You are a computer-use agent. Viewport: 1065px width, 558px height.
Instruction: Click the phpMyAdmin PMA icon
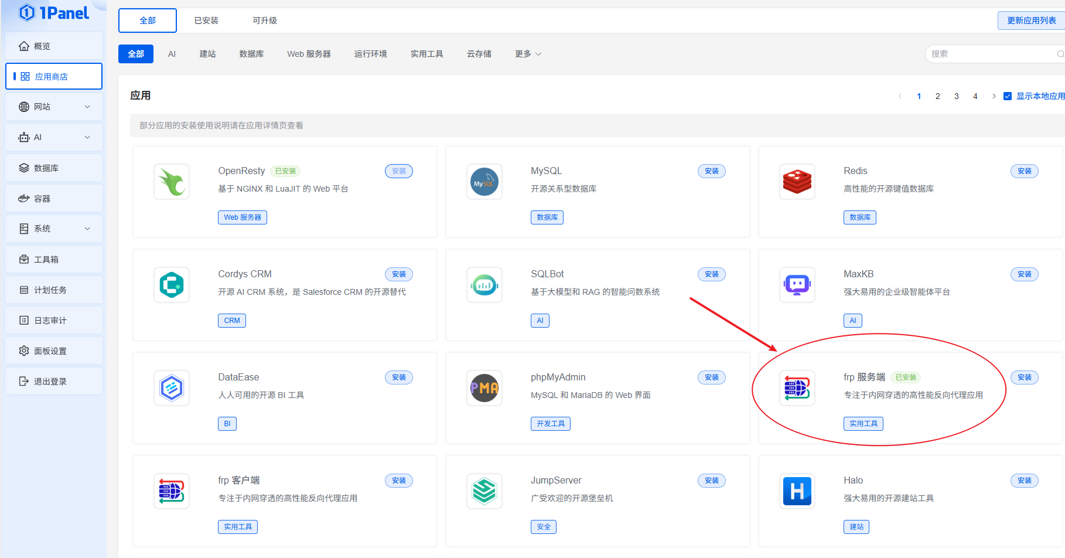coord(484,388)
